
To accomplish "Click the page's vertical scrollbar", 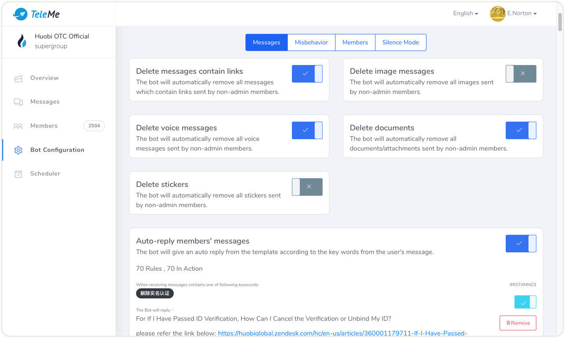I will [560, 22].
